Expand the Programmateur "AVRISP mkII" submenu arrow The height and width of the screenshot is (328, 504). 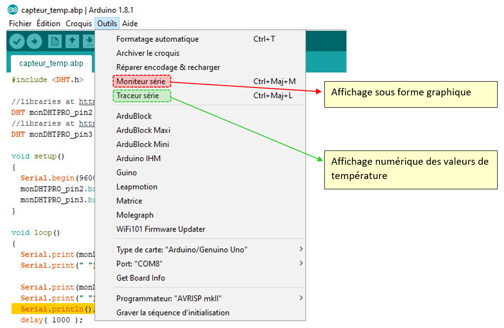tap(301, 298)
